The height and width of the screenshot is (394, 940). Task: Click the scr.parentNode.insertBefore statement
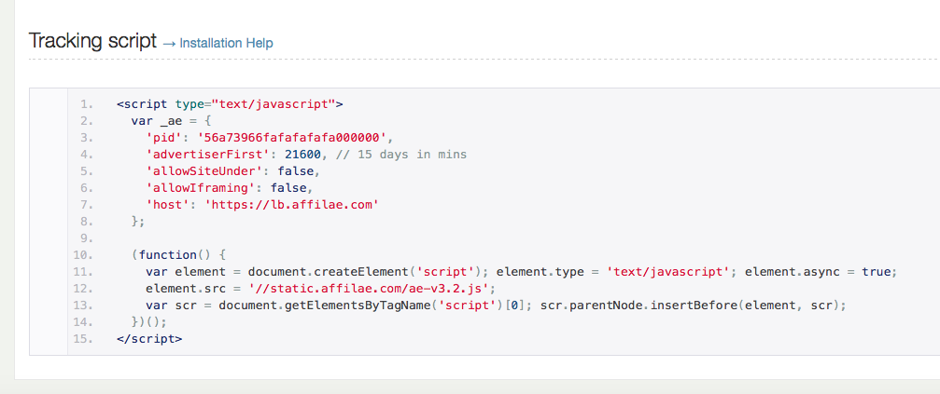[691, 306]
